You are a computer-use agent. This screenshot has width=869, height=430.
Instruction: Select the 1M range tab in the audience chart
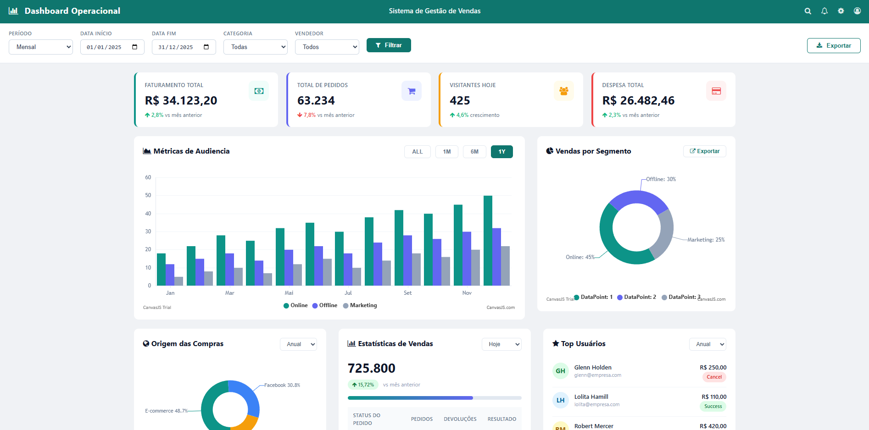click(x=447, y=152)
